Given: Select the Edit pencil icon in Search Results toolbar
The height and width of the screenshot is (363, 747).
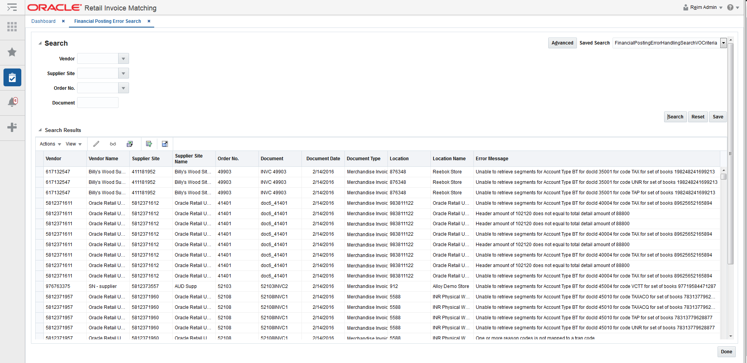Looking at the screenshot, I should 96,144.
